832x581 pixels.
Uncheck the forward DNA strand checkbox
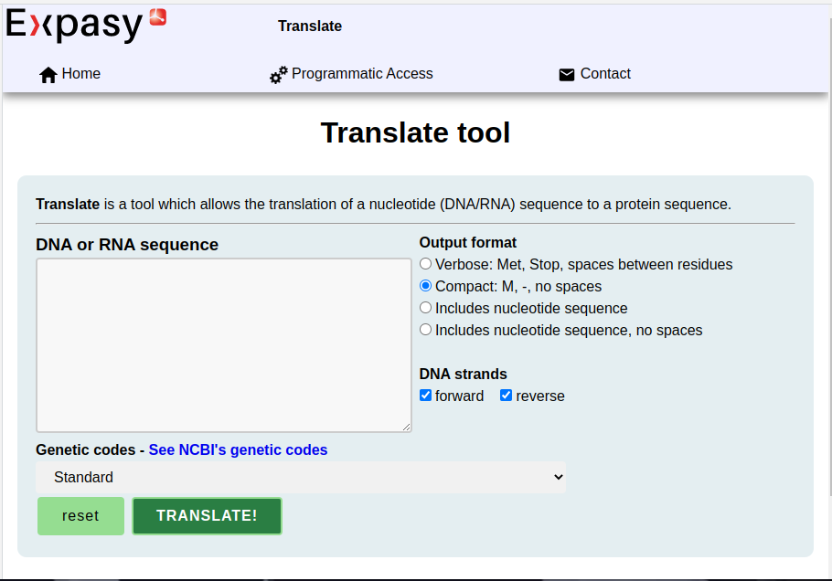pyautogui.click(x=425, y=396)
